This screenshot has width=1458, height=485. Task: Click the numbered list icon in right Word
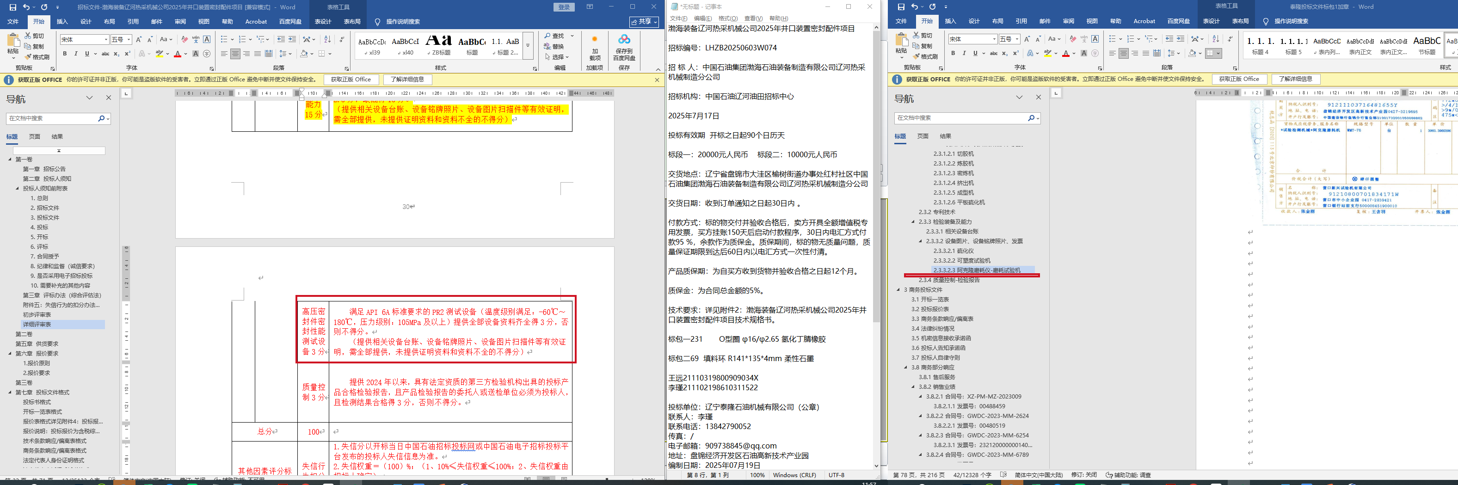coord(1131,39)
